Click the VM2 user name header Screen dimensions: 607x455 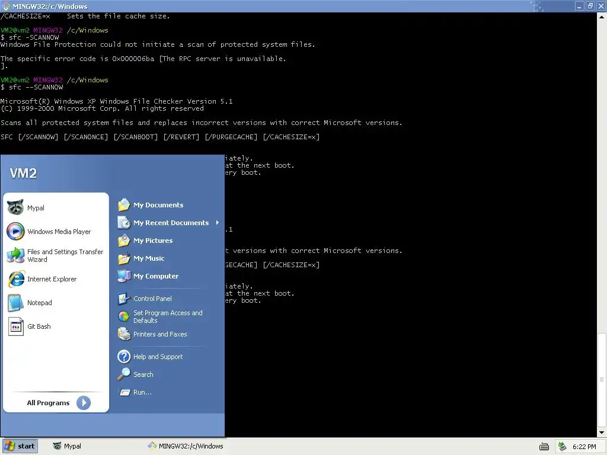point(23,173)
